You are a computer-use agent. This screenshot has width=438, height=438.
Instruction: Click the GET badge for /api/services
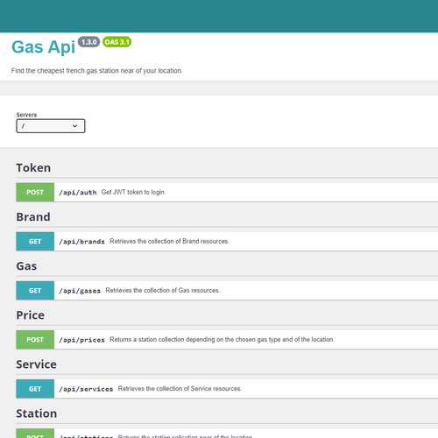coord(35,389)
